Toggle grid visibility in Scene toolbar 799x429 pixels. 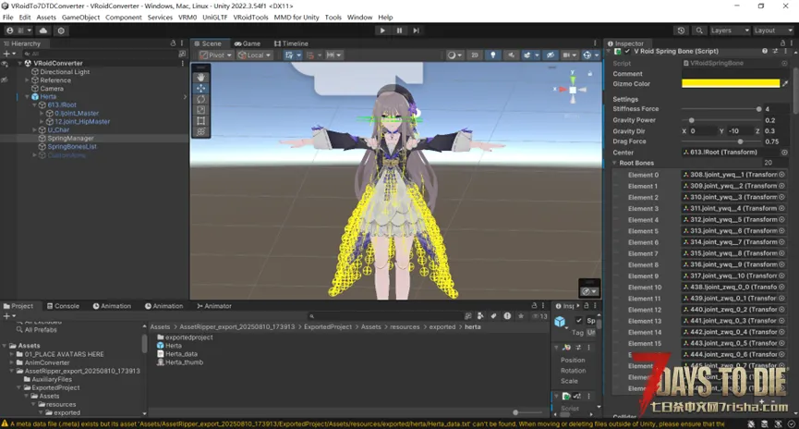(x=289, y=55)
